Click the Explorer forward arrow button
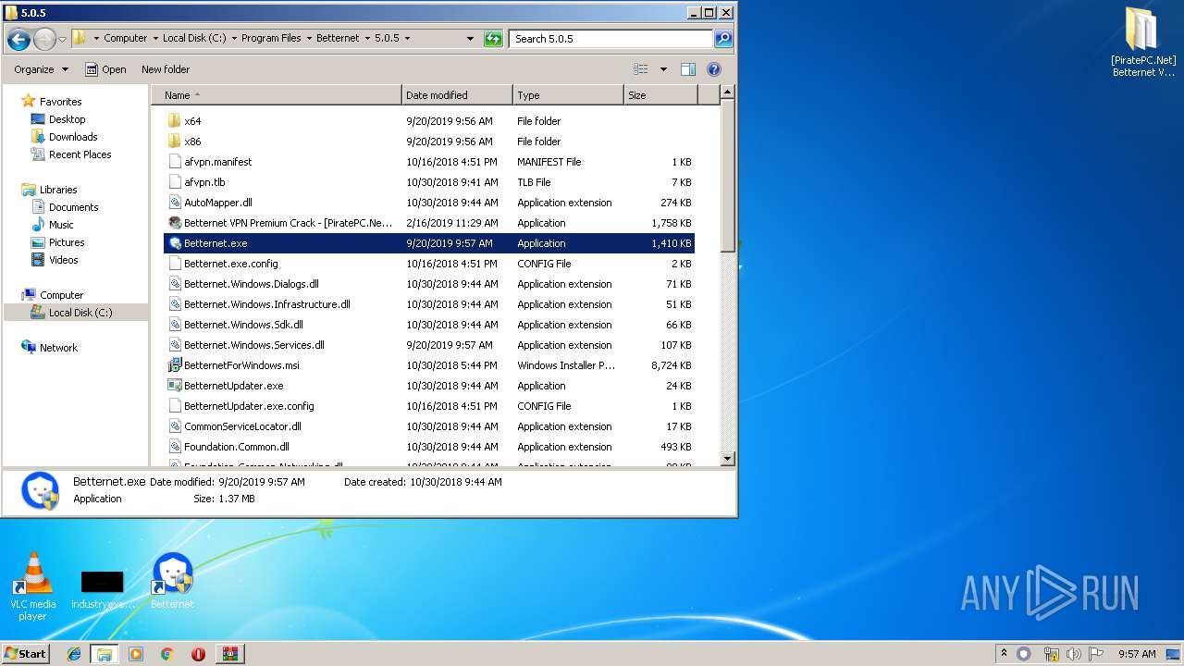 click(44, 39)
